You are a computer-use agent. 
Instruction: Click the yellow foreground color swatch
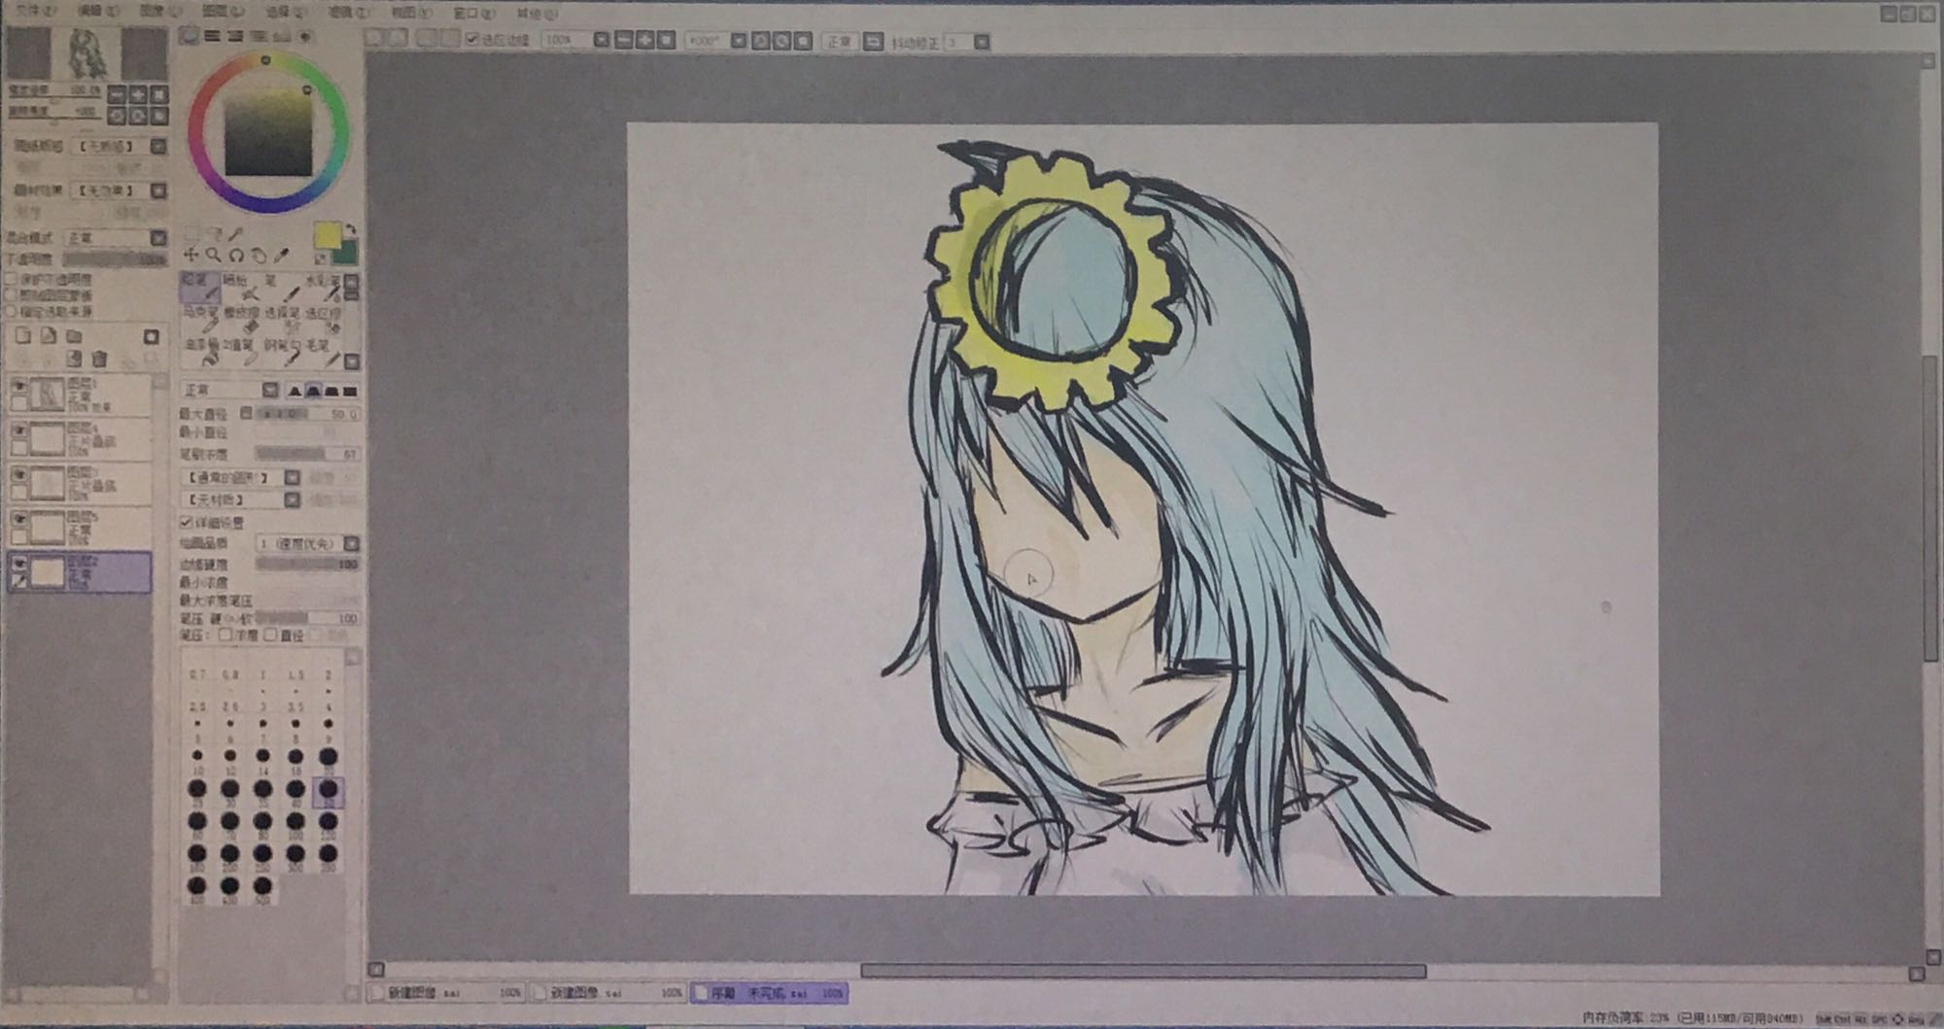tap(328, 235)
